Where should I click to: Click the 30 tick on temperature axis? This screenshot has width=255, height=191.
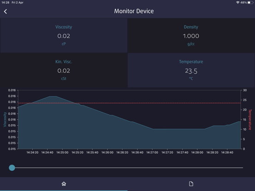[245, 90]
